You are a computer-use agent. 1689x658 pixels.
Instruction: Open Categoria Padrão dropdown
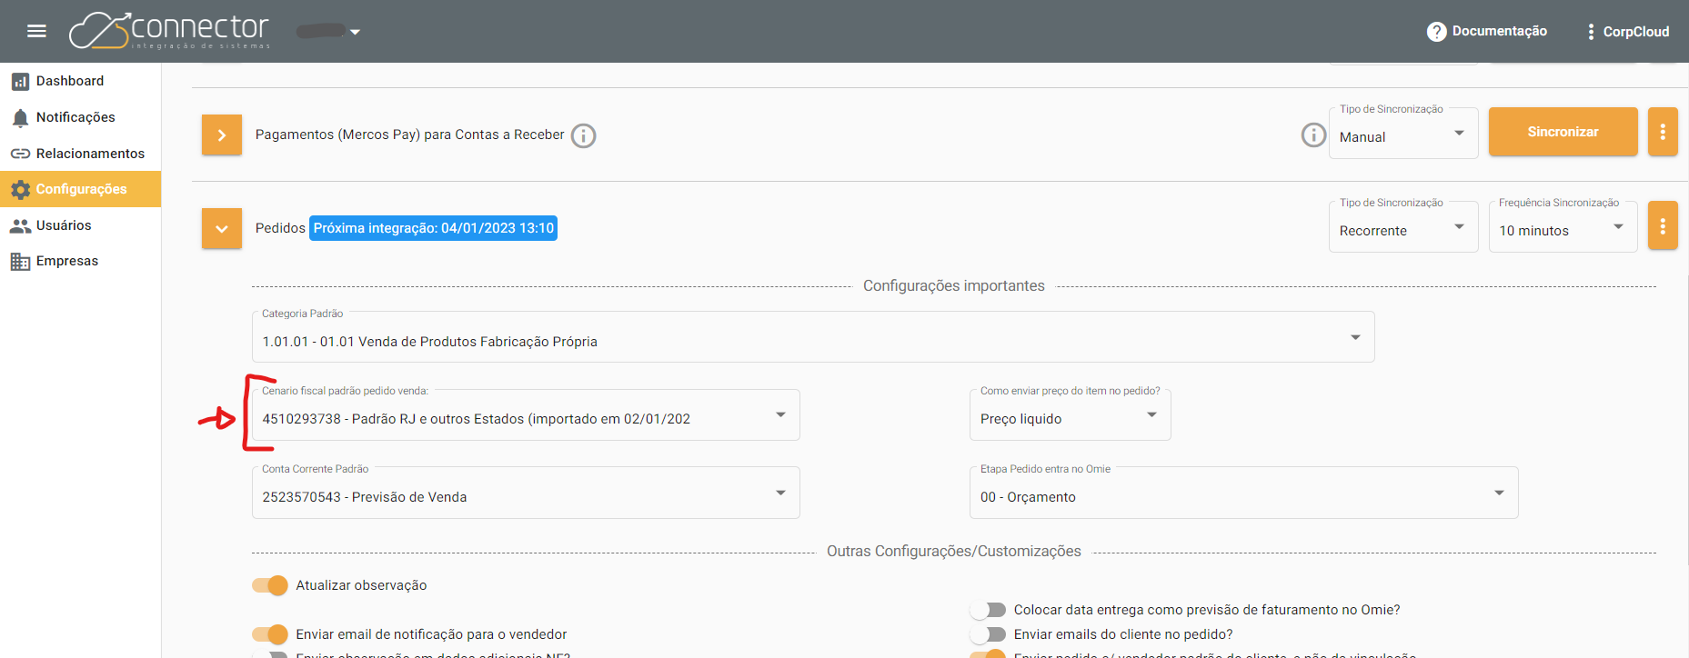[813, 337]
